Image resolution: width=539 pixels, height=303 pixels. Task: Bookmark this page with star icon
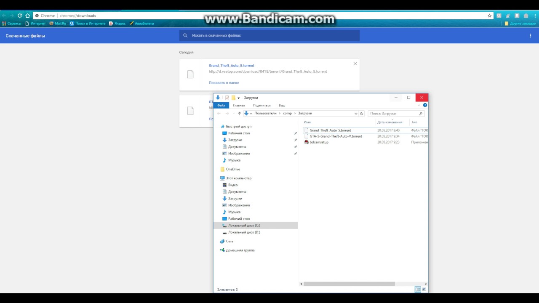coord(489,16)
